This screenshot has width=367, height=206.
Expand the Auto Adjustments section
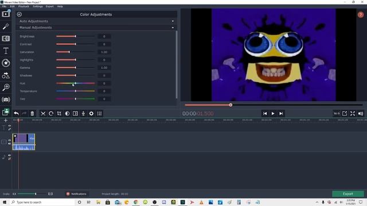[96, 21]
